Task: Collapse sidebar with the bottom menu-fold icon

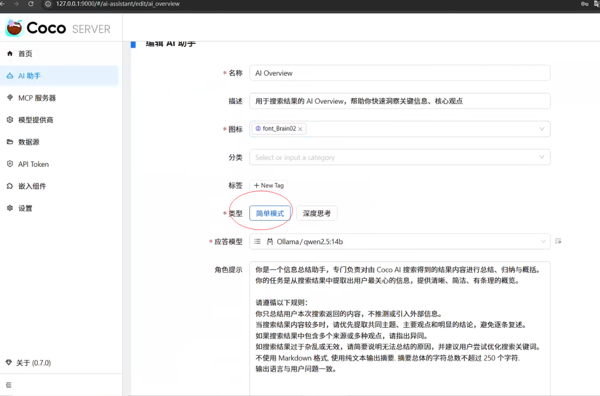Action: [9, 385]
